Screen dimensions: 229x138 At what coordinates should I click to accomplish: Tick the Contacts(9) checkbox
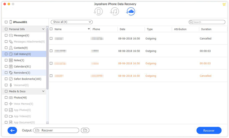point(6,48)
